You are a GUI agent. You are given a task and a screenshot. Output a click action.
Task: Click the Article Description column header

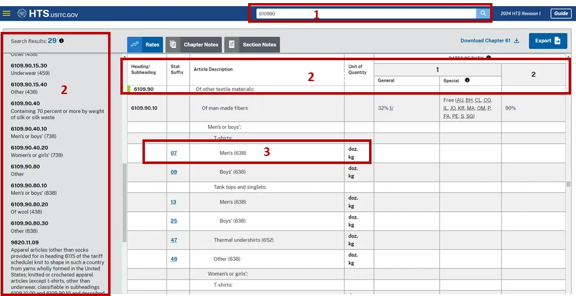(213, 69)
